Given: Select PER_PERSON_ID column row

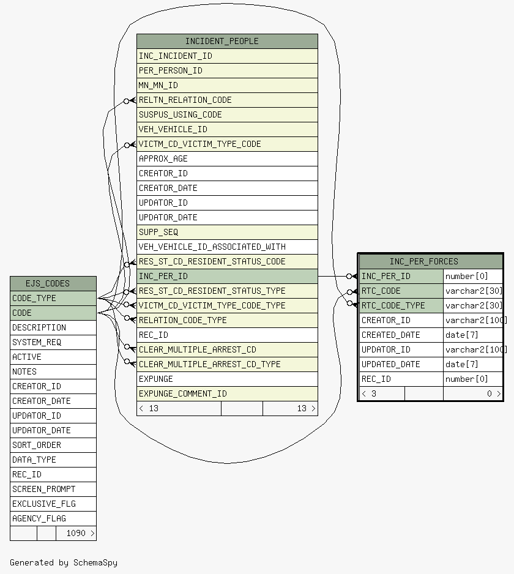Looking at the screenshot, I should pos(227,70).
